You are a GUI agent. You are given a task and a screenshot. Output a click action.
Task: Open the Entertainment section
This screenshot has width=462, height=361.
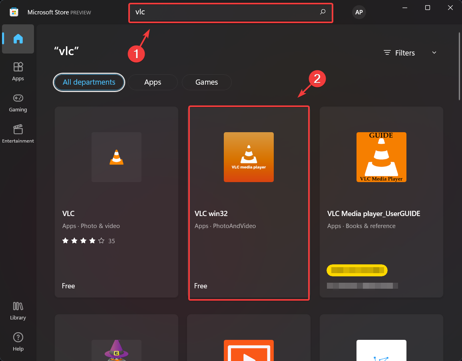pos(18,134)
